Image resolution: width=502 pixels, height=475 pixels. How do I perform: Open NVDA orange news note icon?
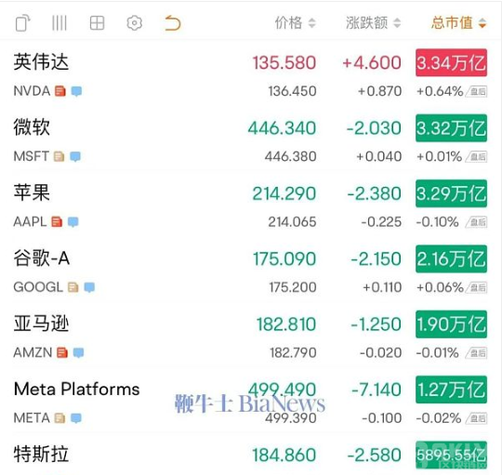tap(60, 91)
